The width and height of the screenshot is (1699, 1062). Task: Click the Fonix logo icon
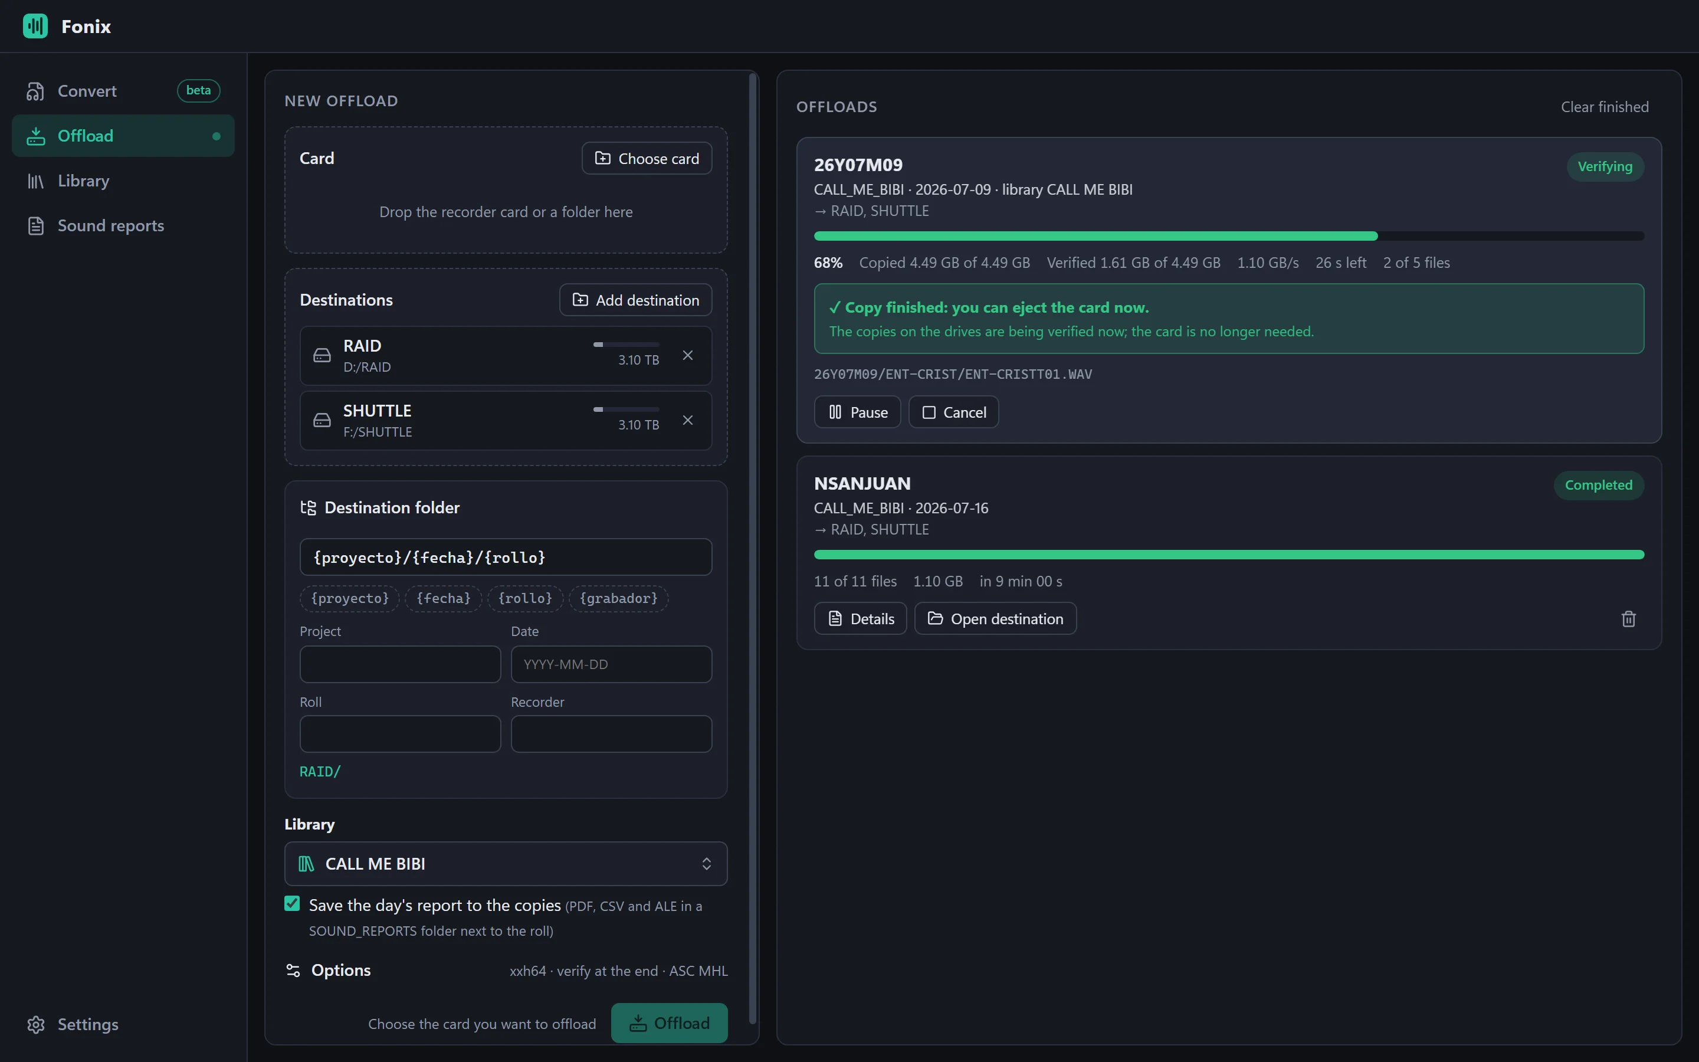coord(35,26)
